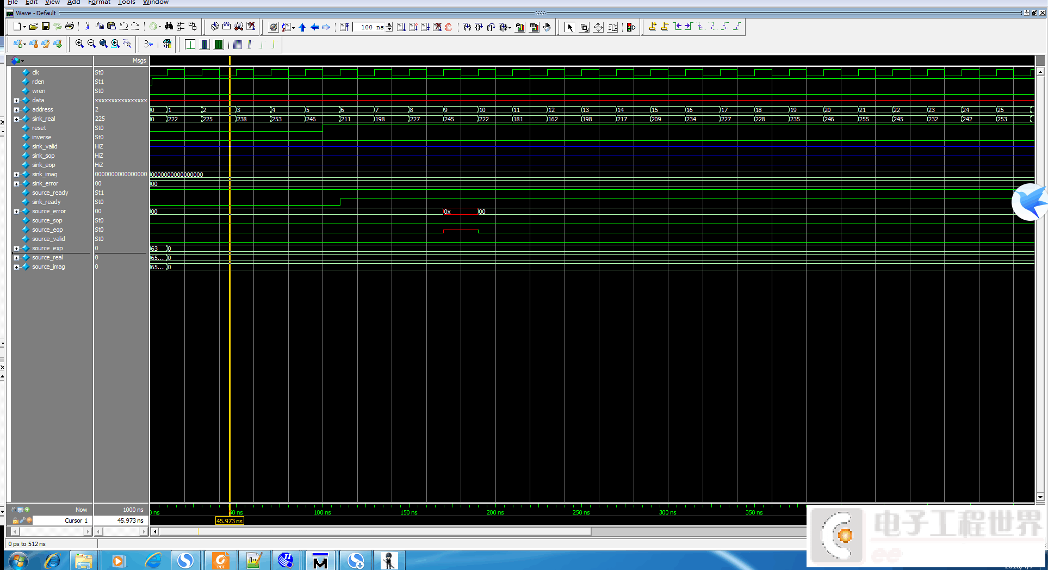Viewport: 1048px width, 570px height.
Task: Click the New file toolbar icon
Action: (17, 27)
